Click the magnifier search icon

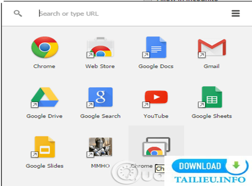18,14
